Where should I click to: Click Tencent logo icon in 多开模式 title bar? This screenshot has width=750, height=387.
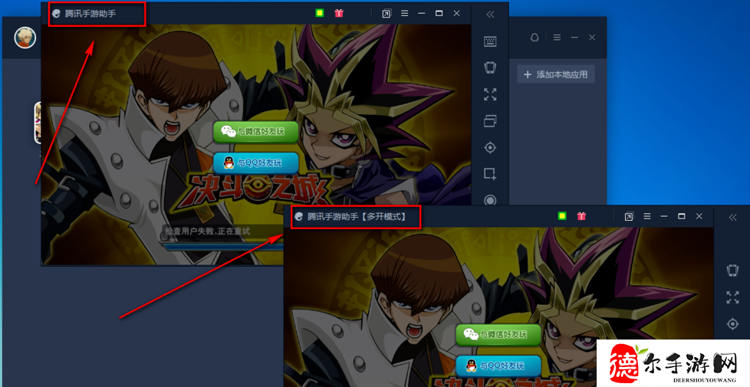299,216
